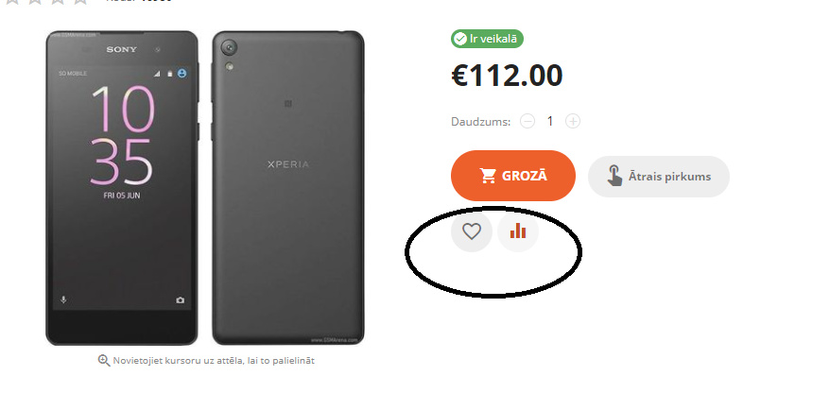Increase quantity with the plus button
Image resolution: width=830 pixels, height=410 pixels.
pos(573,121)
